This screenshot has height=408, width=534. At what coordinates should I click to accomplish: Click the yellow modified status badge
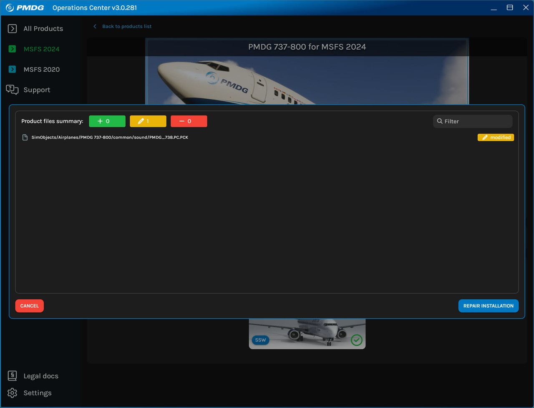pos(496,138)
